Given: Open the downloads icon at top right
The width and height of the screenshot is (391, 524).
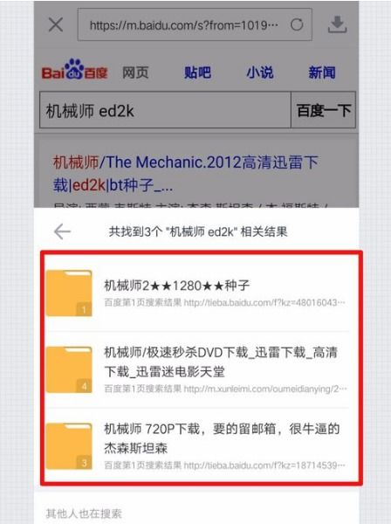Looking at the screenshot, I should pyautogui.click(x=337, y=24).
